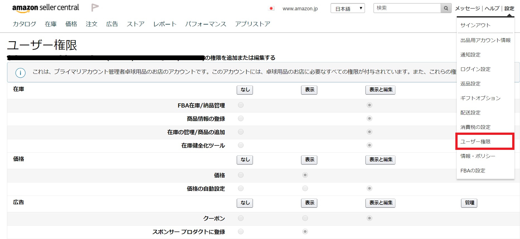Image resolution: width=520 pixels, height=239 pixels.
Task: Click the www.amazon.jp marketplace text
Action: tap(300, 9)
